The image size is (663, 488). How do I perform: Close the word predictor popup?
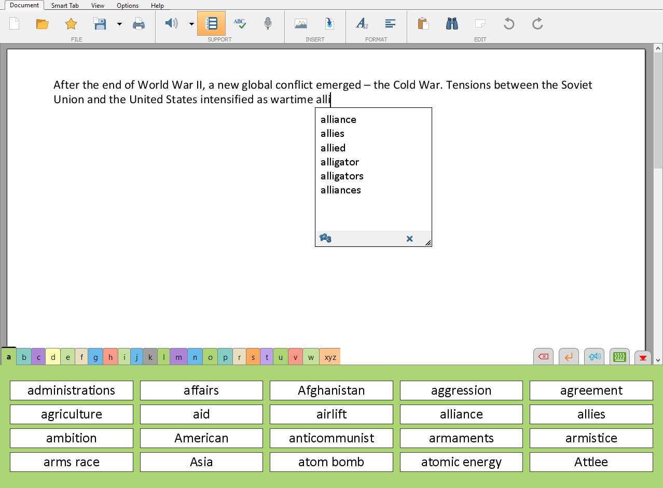409,239
